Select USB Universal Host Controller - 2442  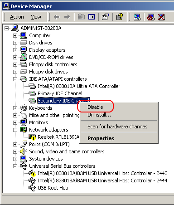(x=102, y=173)
